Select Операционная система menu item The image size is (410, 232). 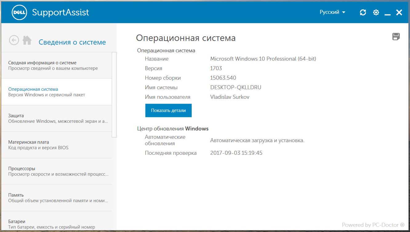click(56, 92)
